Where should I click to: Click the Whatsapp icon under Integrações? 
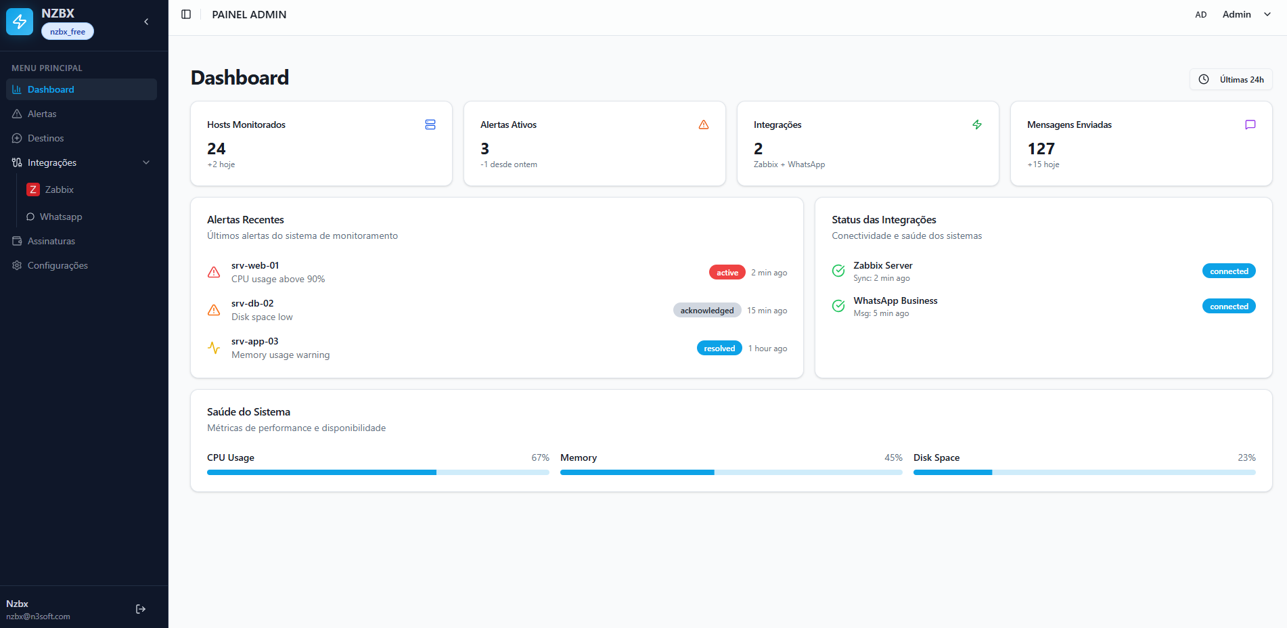click(x=30, y=217)
